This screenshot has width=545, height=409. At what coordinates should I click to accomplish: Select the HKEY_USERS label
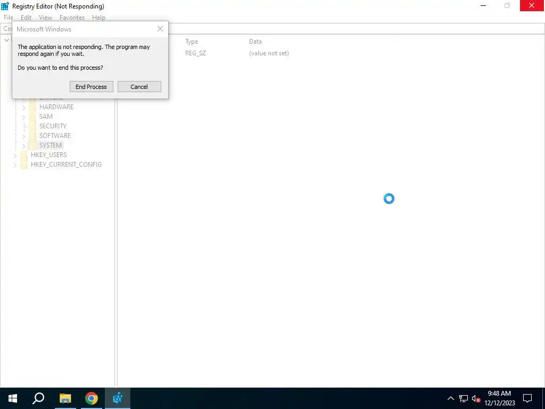[48, 155]
